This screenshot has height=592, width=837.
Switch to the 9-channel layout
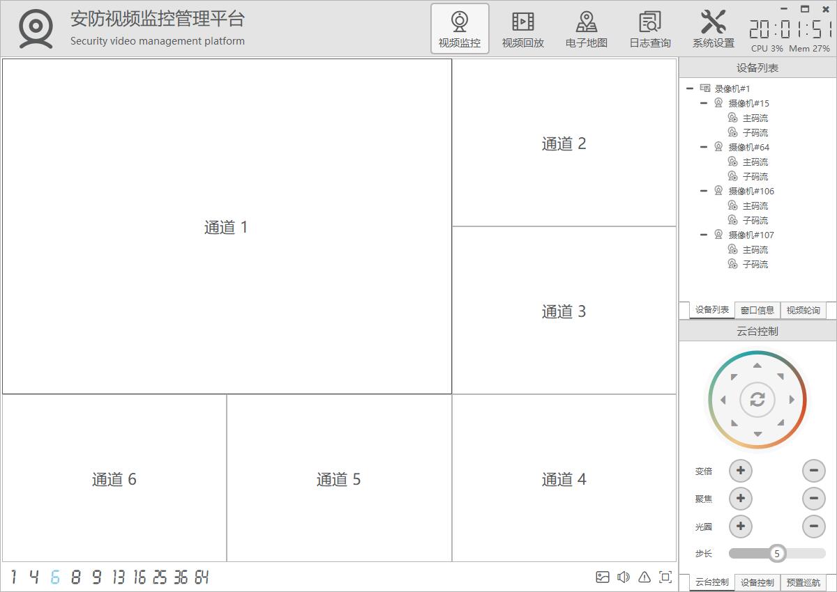[x=96, y=577]
